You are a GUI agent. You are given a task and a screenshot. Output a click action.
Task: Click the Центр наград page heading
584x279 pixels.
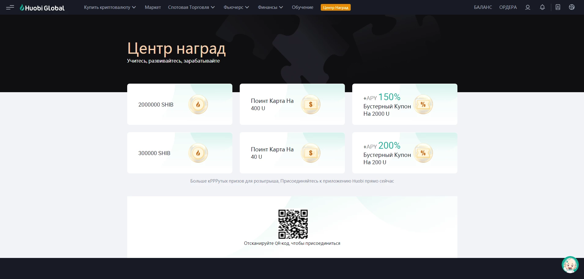click(x=176, y=49)
